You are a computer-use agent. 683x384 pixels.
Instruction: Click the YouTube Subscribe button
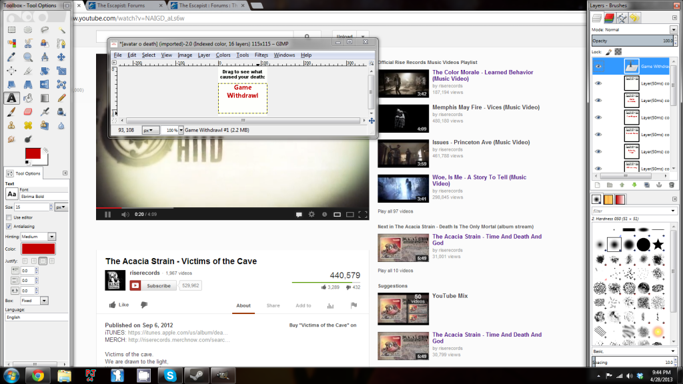153,285
